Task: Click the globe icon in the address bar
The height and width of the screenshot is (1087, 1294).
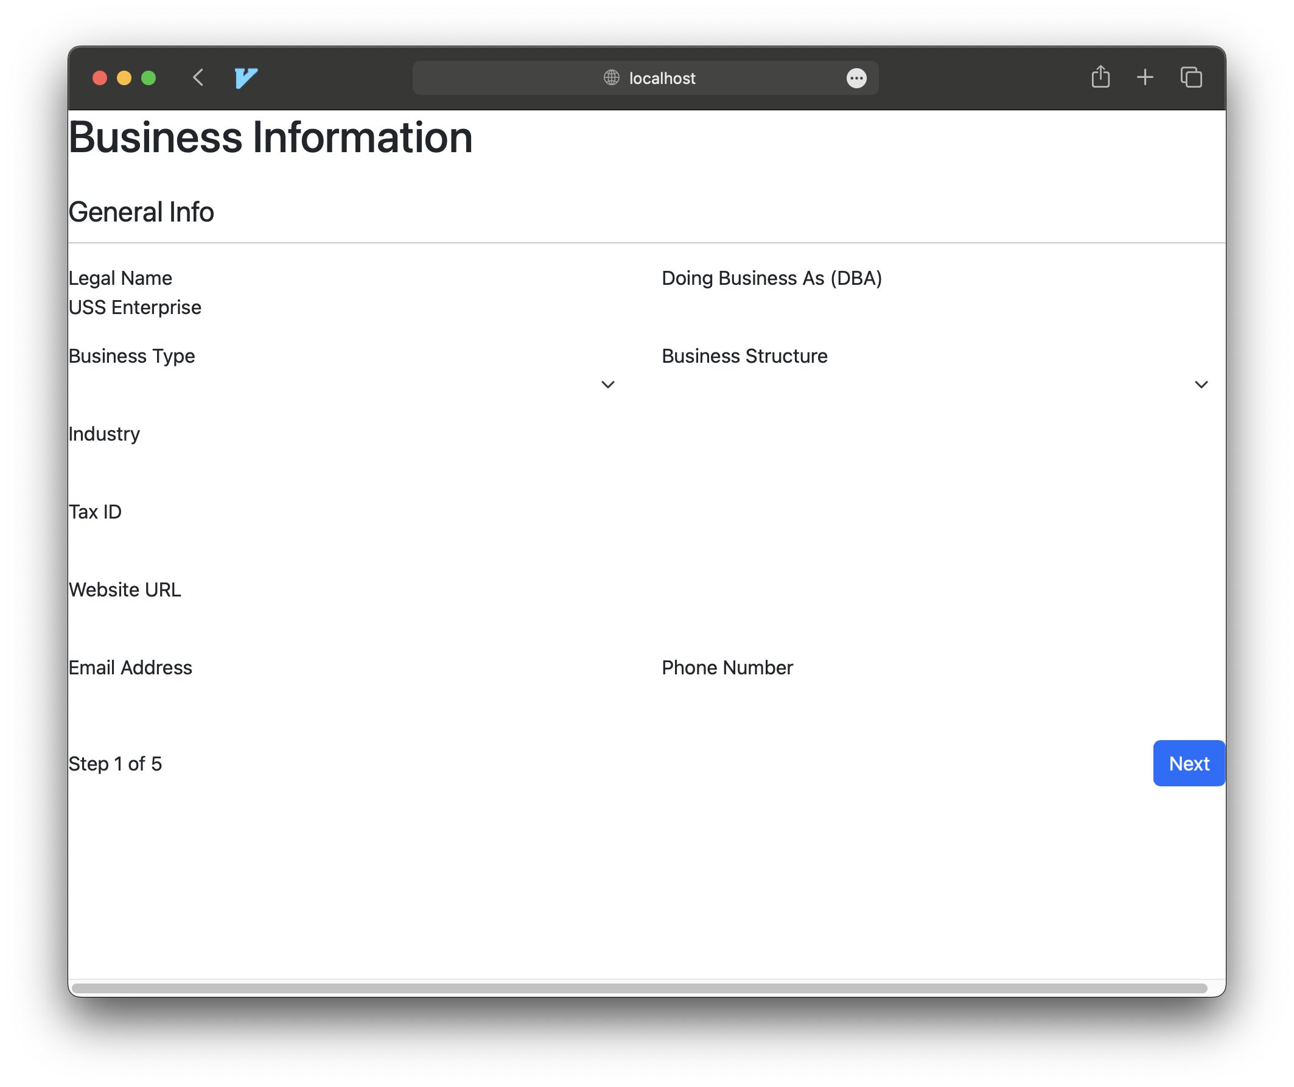Action: coord(610,79)
